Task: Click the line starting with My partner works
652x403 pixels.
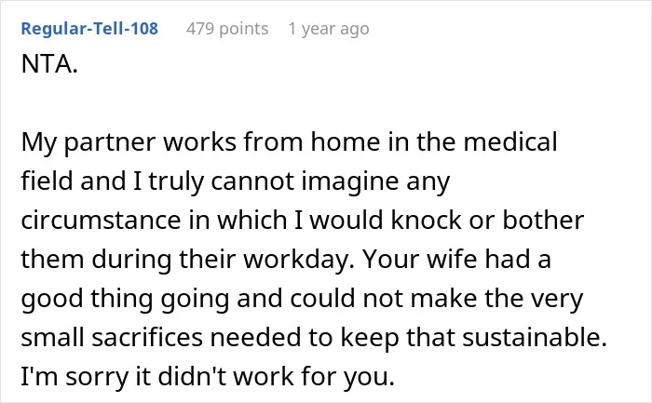Action: coord(289,142)
